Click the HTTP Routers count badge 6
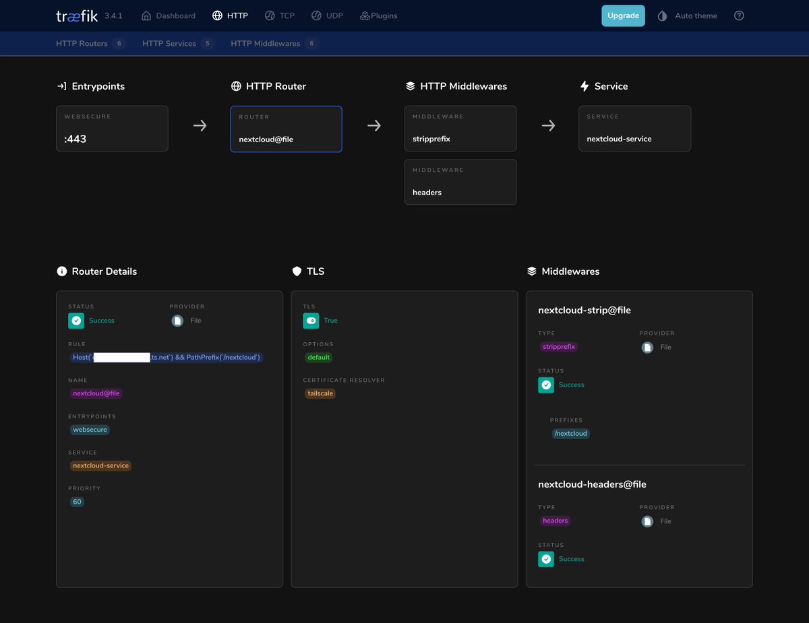The image size is (809, 623). point(119,43)
